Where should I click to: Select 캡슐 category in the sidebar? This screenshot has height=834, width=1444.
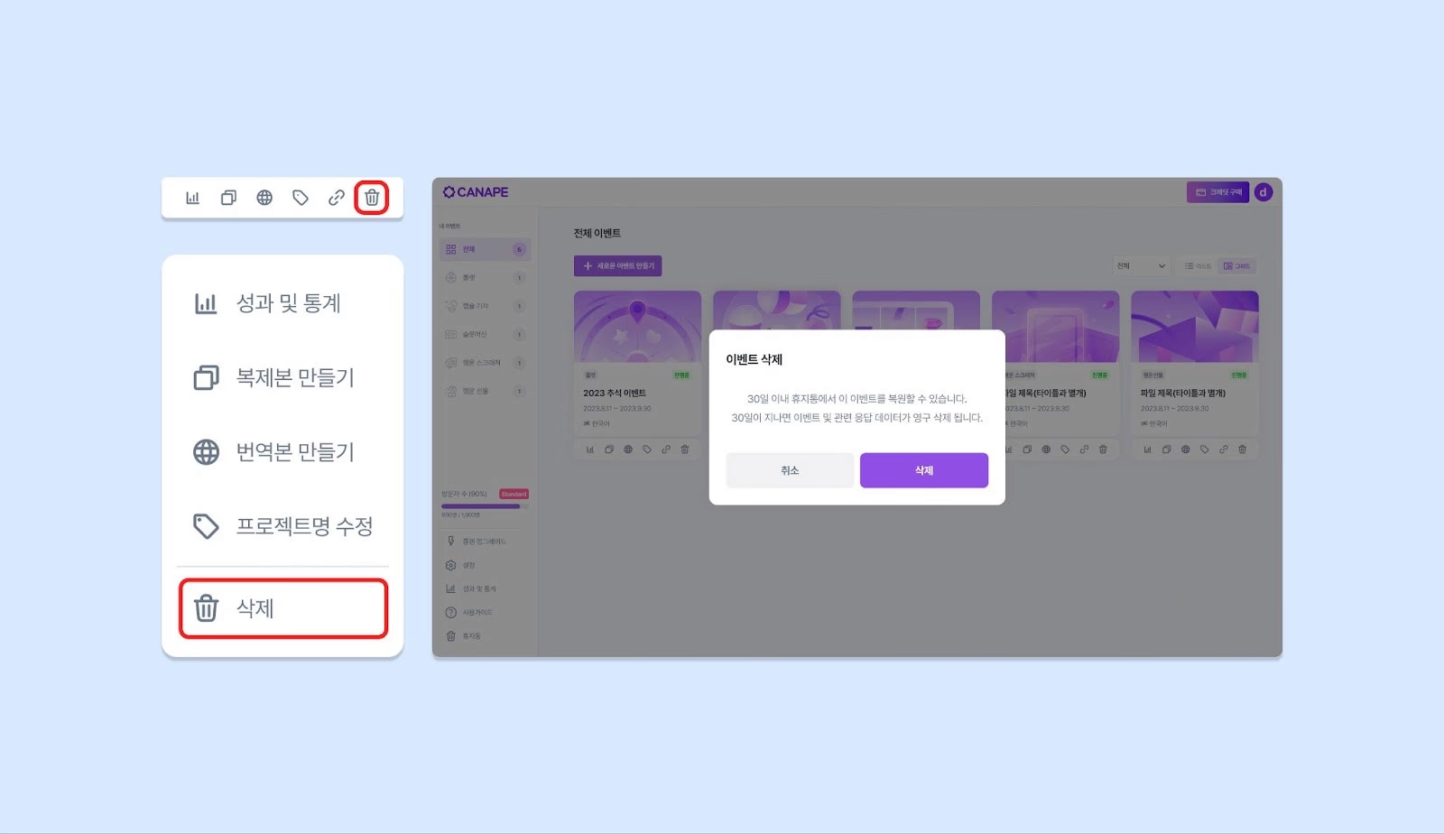[x=485, y=306]
